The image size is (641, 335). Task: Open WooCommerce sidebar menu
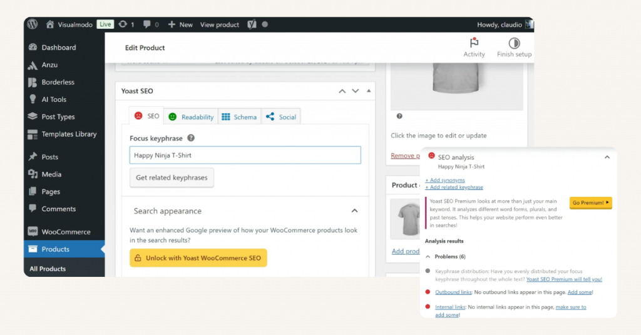pos(64,232)
